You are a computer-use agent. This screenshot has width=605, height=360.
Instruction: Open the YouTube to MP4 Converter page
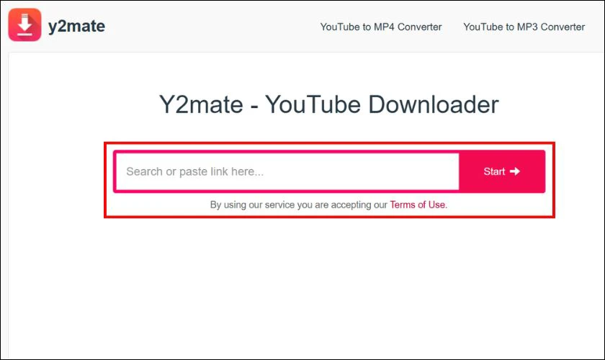click(x=381, y=27)
